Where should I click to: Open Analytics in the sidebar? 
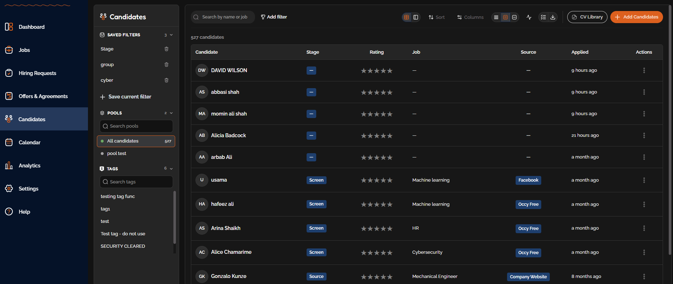click(44, 166)
